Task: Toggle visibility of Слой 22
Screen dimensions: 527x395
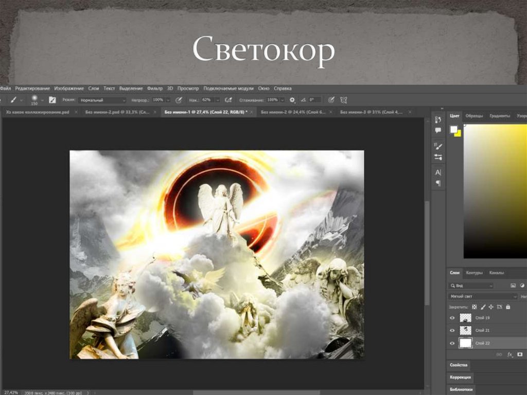Action: (x=452, y=343)
